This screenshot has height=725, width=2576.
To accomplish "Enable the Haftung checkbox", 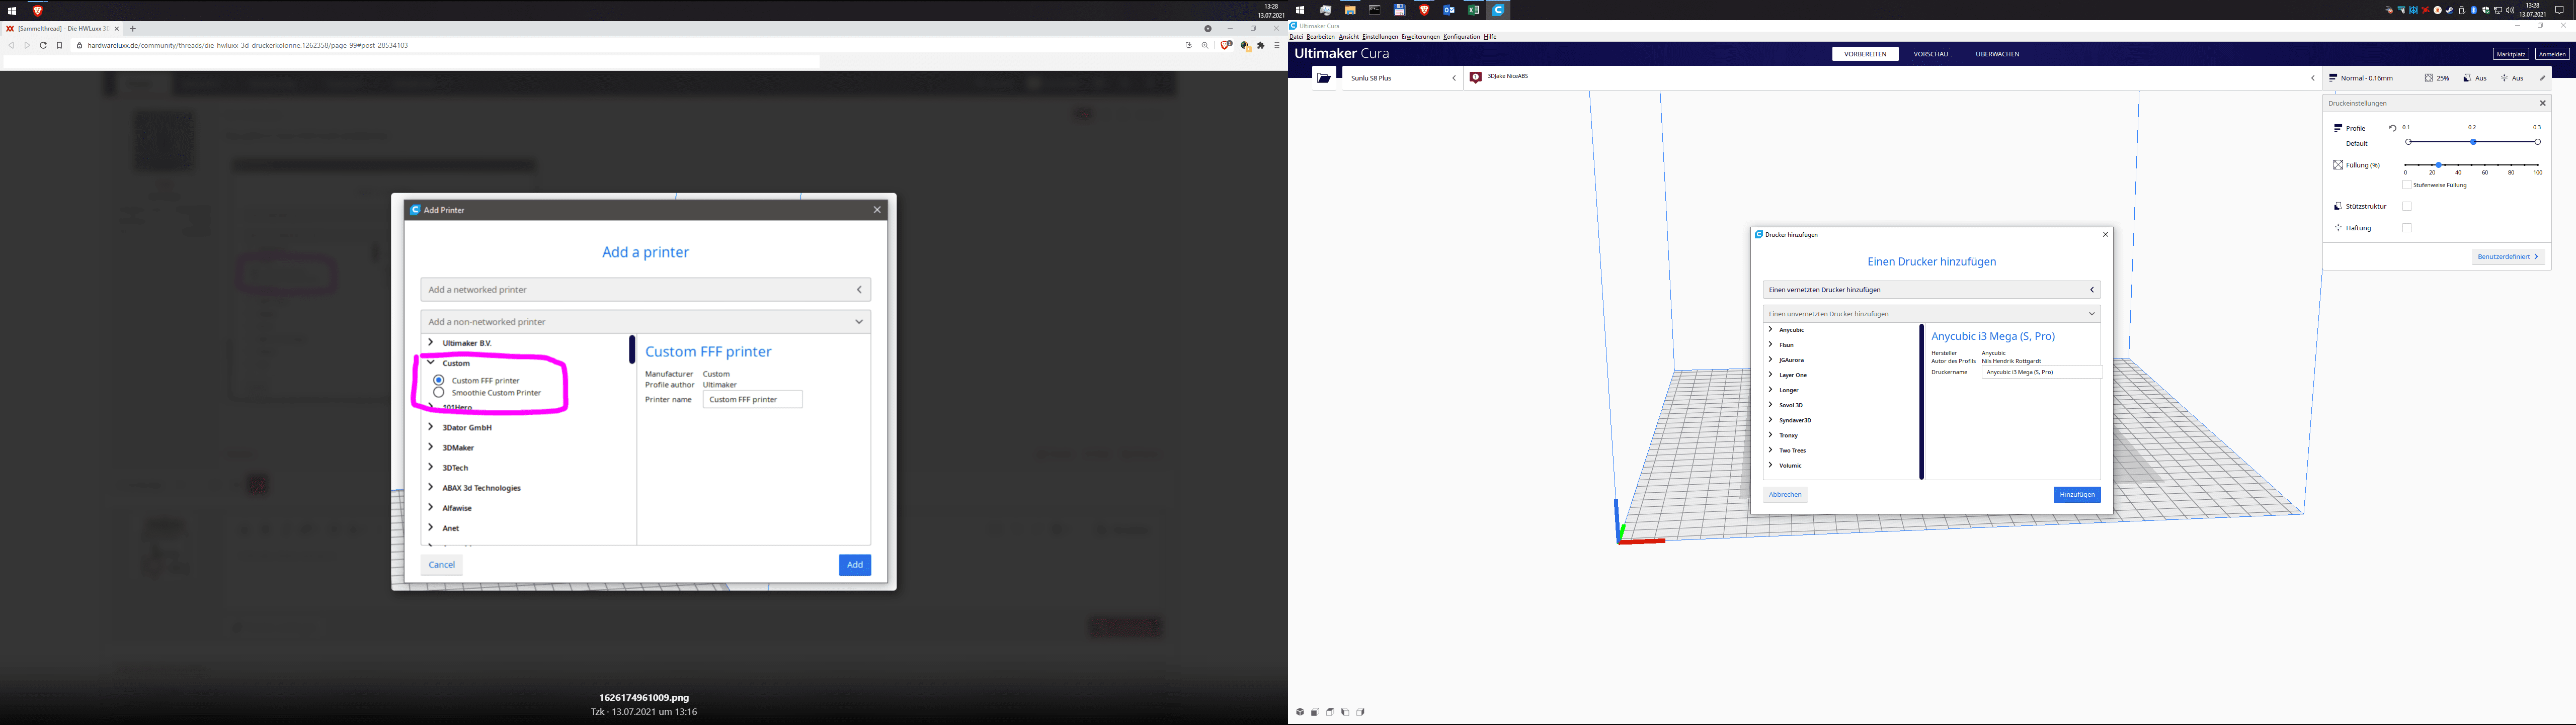I will point(2407,228).
